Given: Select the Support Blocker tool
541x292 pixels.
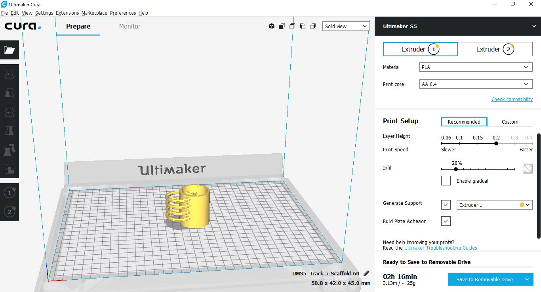Looking at the screenshot, I should coord(10,169).
